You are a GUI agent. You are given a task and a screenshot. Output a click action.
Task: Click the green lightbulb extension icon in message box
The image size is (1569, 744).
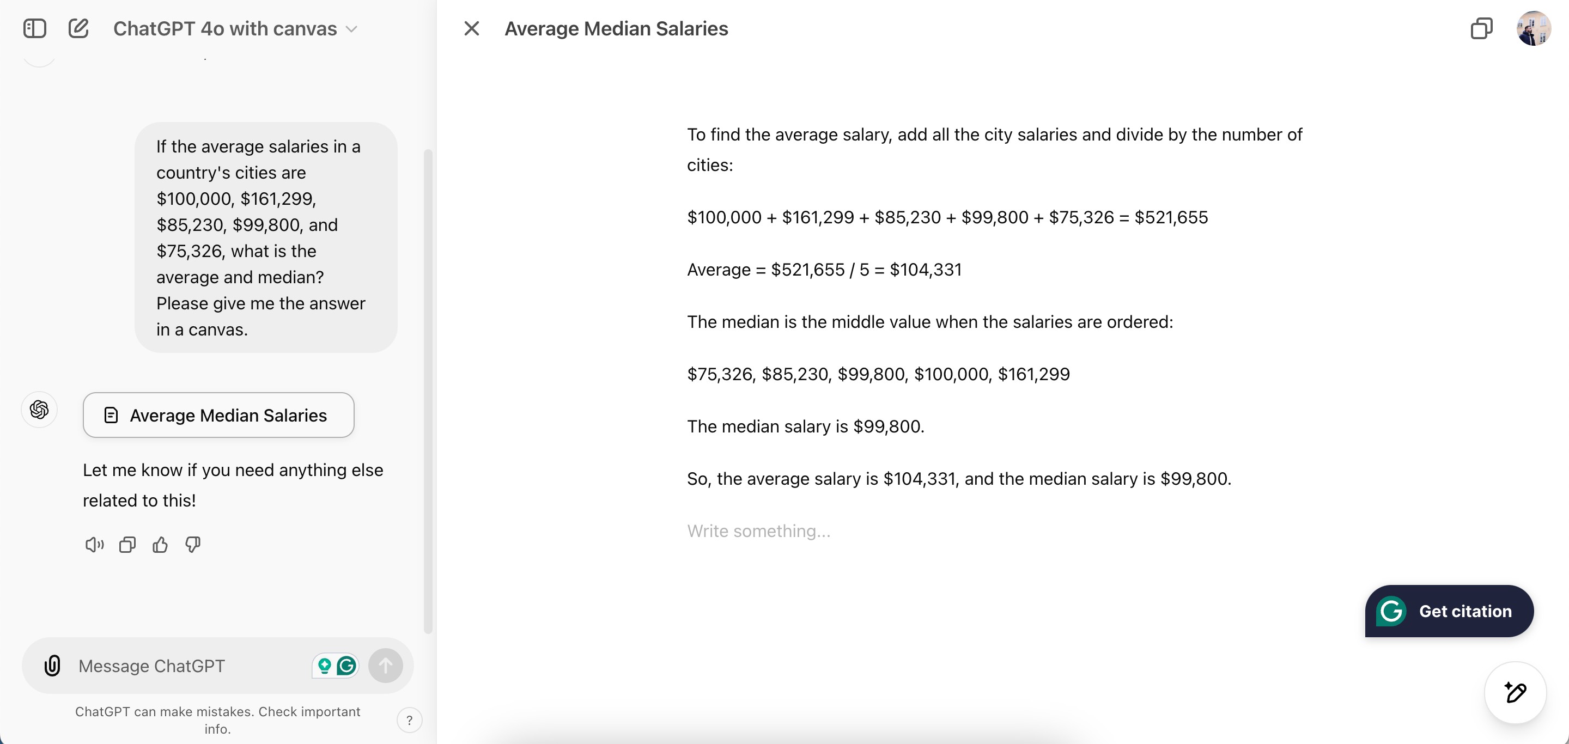(x=325, y=666)
